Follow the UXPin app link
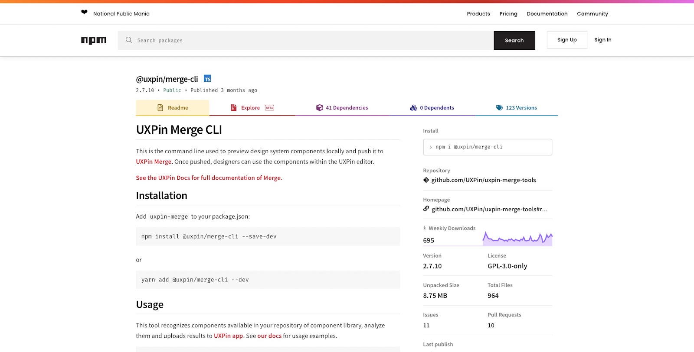 (x=228, y=336)
